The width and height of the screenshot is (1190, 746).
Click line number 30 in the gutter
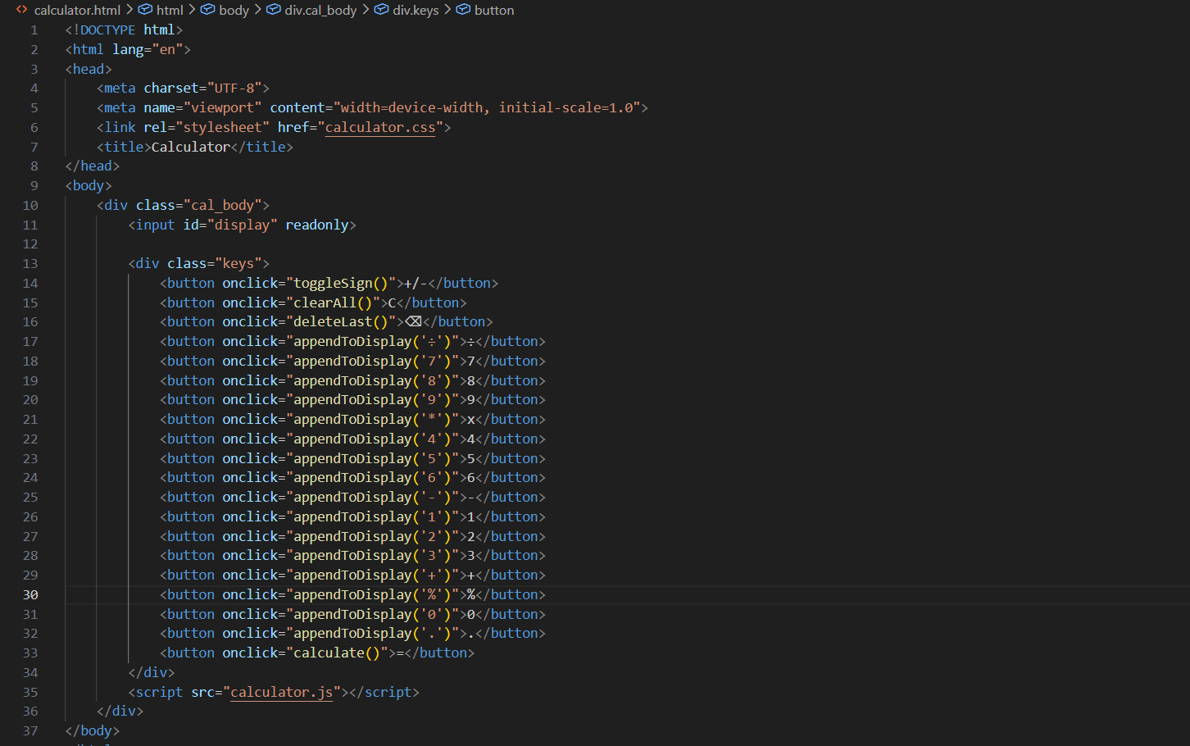pyautogui.click(x=30, y=595)
